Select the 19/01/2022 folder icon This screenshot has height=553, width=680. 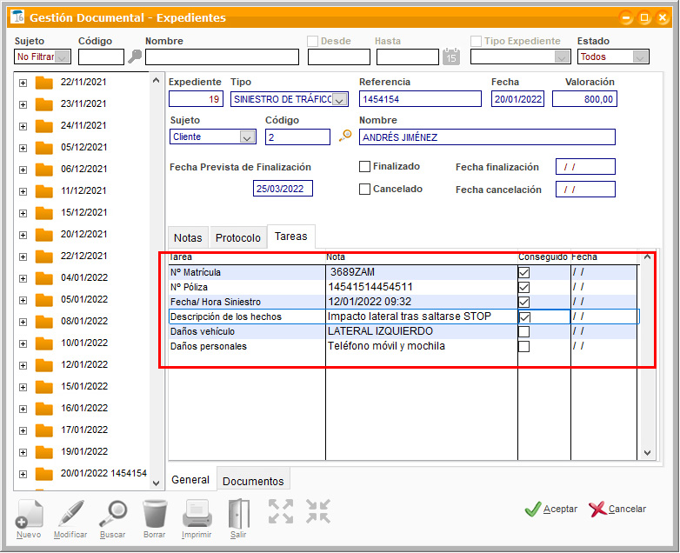tap(43, 452)
